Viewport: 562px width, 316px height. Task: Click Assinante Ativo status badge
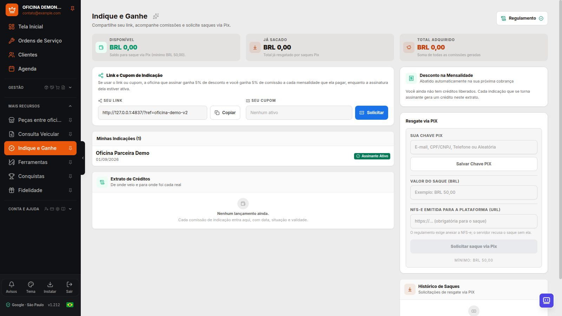[x=372, y=156]
